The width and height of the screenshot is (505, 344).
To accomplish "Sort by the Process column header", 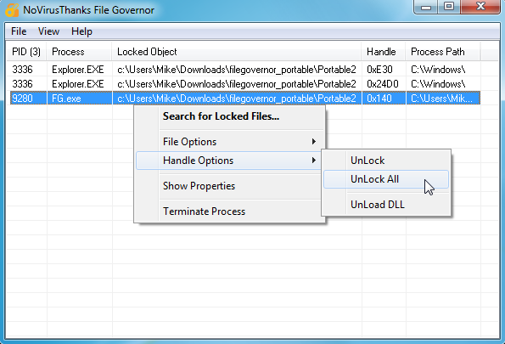I will coord(79,52).
